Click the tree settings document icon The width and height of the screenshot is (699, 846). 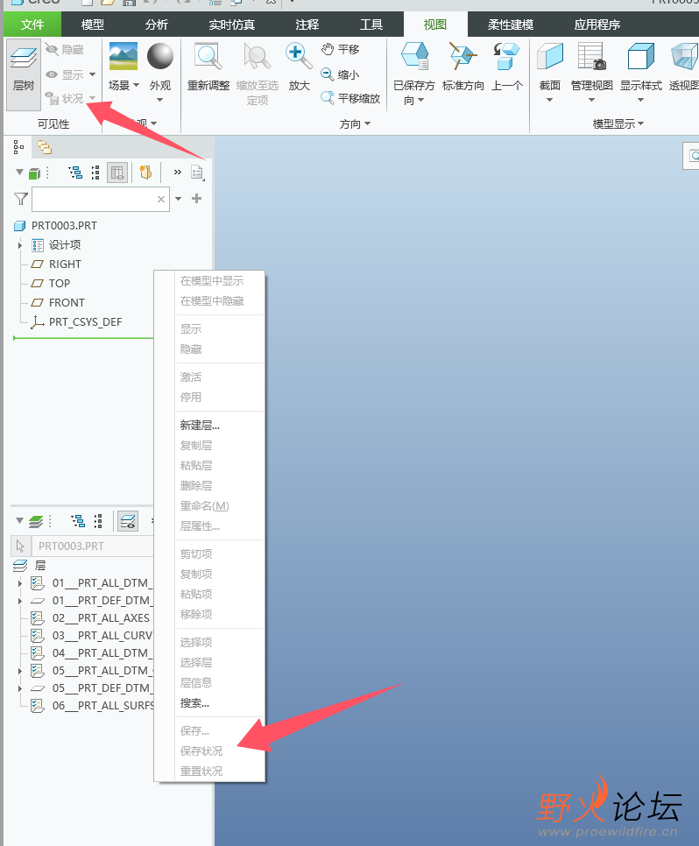coord(197,173)
